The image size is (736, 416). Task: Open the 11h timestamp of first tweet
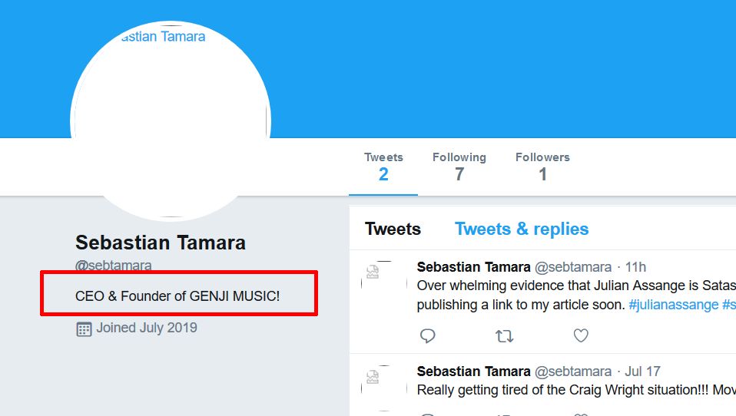[x=635, y=267]
